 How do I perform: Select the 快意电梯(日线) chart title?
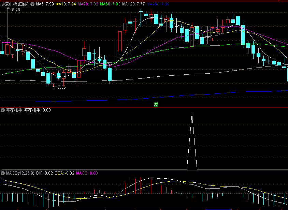tap(15, 4)
